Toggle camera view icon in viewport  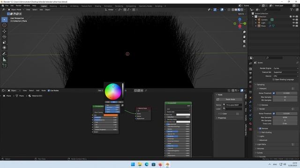coord(244,42)
